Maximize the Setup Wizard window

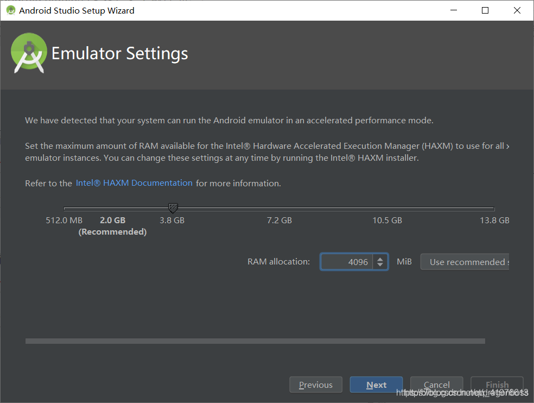click(485, 10)
